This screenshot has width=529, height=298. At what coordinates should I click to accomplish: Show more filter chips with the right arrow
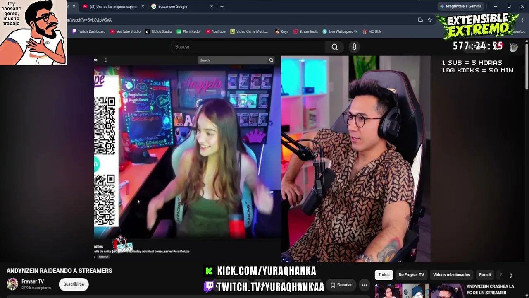point(511,275)
